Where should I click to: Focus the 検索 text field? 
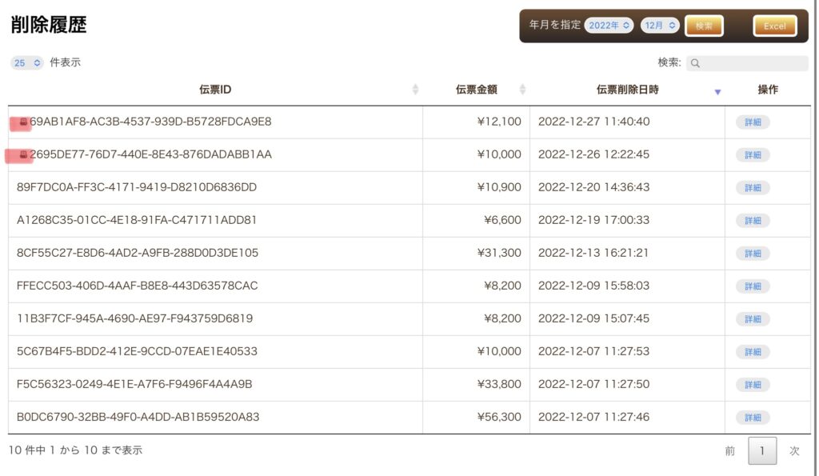(x=747, y=63)
